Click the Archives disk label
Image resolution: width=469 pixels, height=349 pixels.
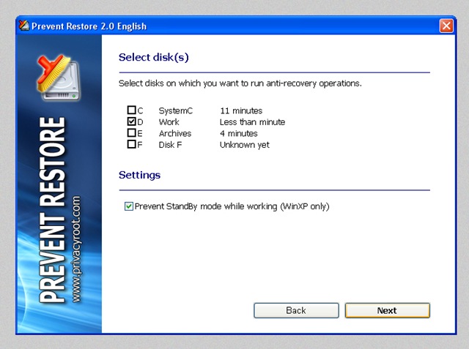coord(175,133)
